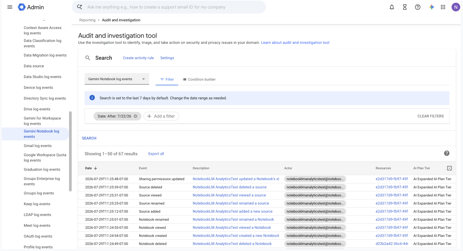
Task: Open the Settings link
Action: [167, 58]
